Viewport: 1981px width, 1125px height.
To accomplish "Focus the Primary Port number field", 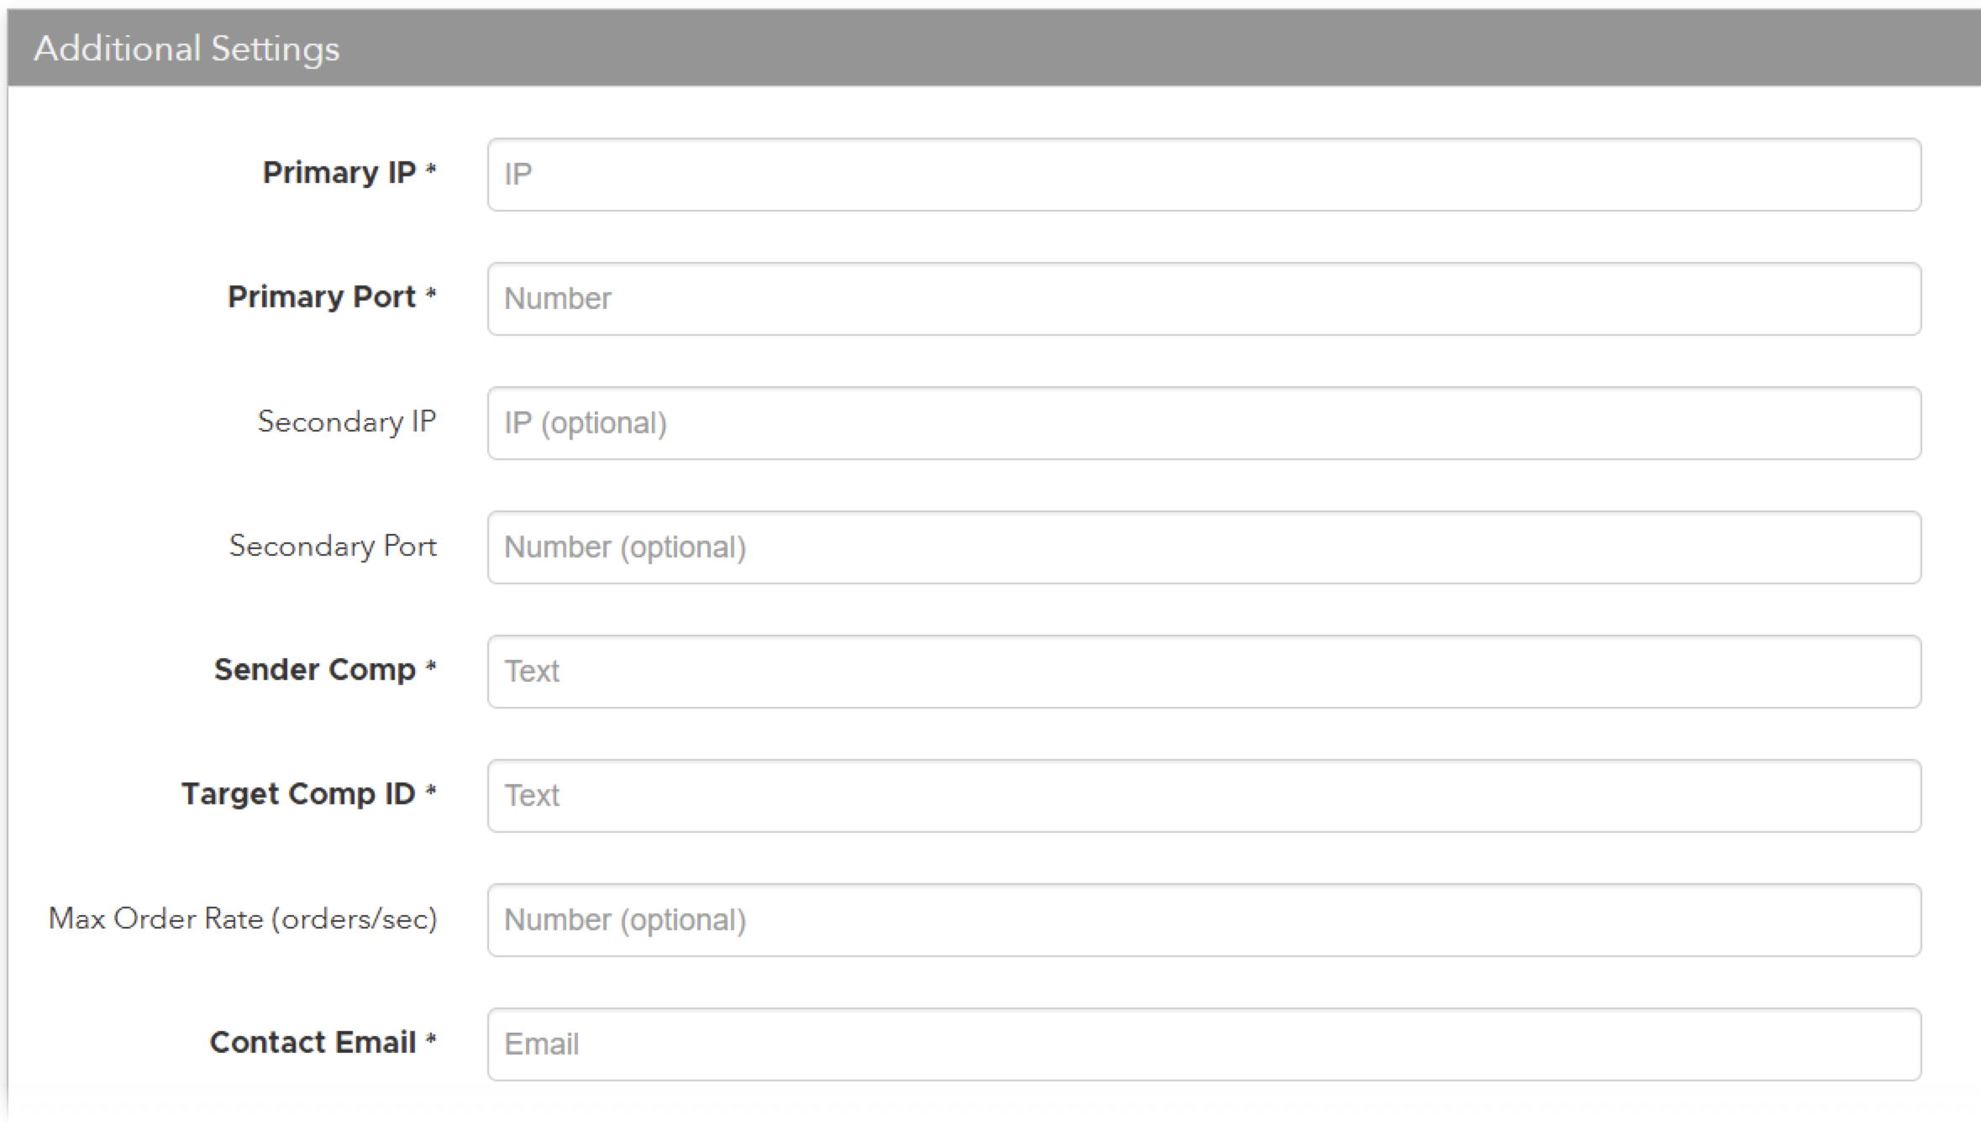I will click(x=1203, y=299).
